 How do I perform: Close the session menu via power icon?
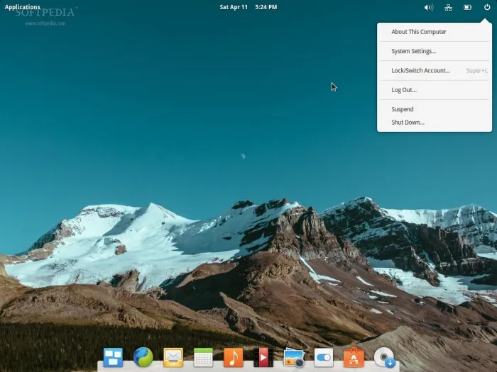tap(487, 7)
